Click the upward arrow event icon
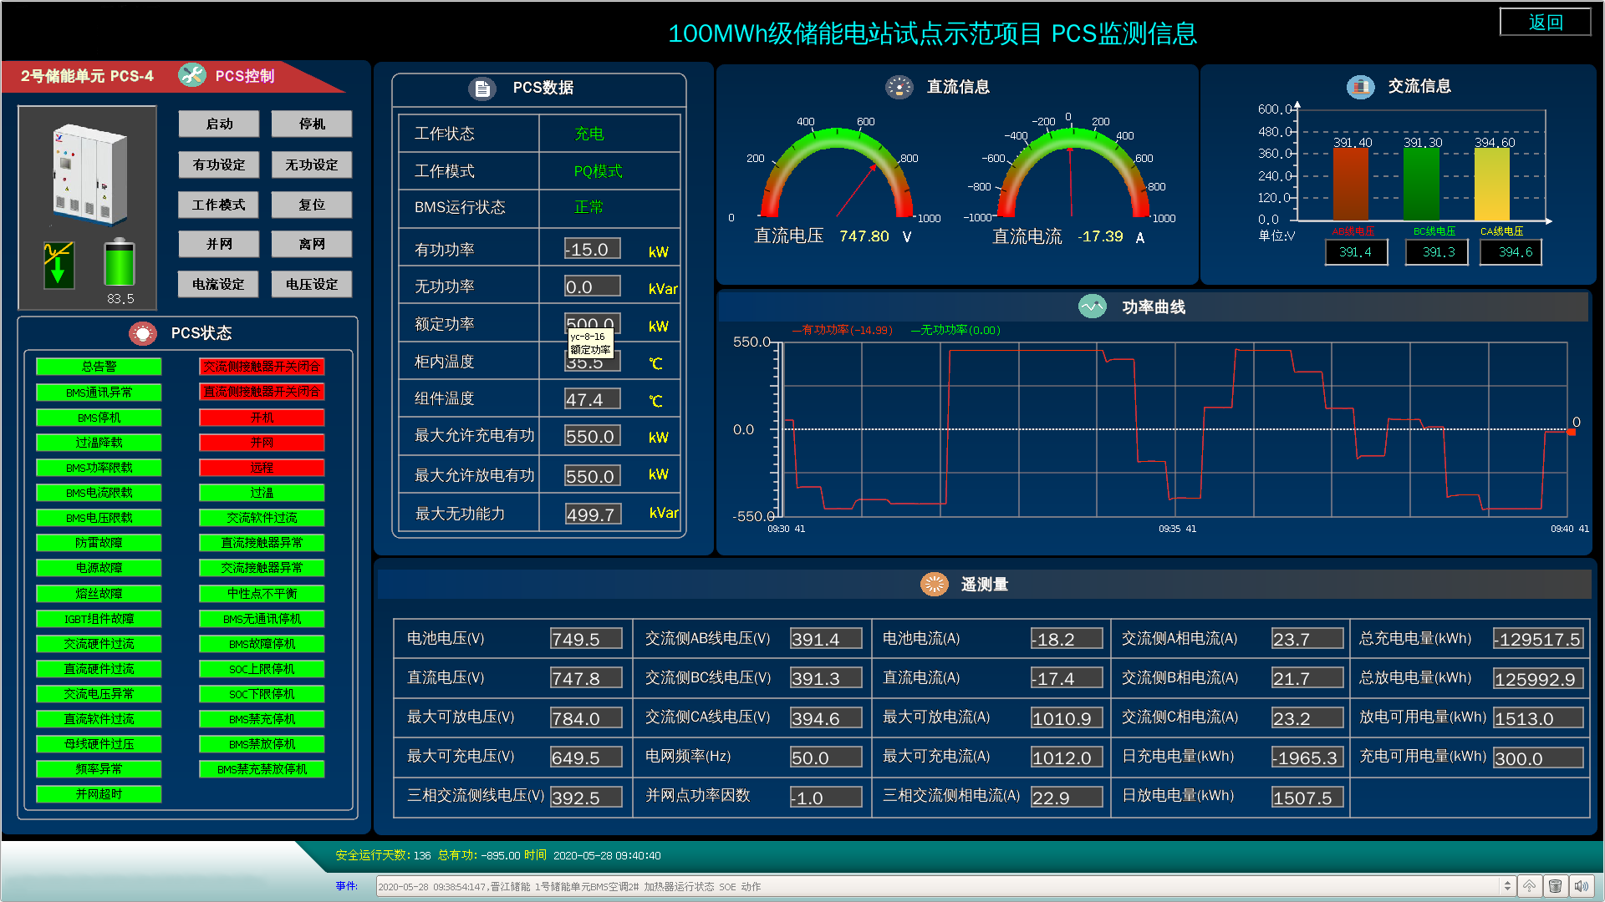The width and height of the screenshot is (1605, 902). (1529, 886)
